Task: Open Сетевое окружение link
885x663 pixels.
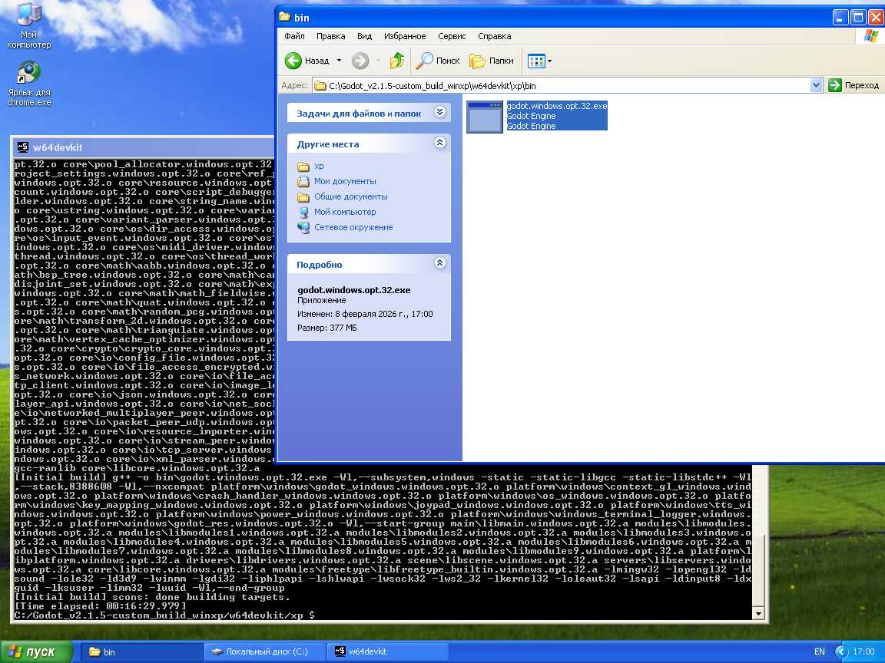Action: 353,227
